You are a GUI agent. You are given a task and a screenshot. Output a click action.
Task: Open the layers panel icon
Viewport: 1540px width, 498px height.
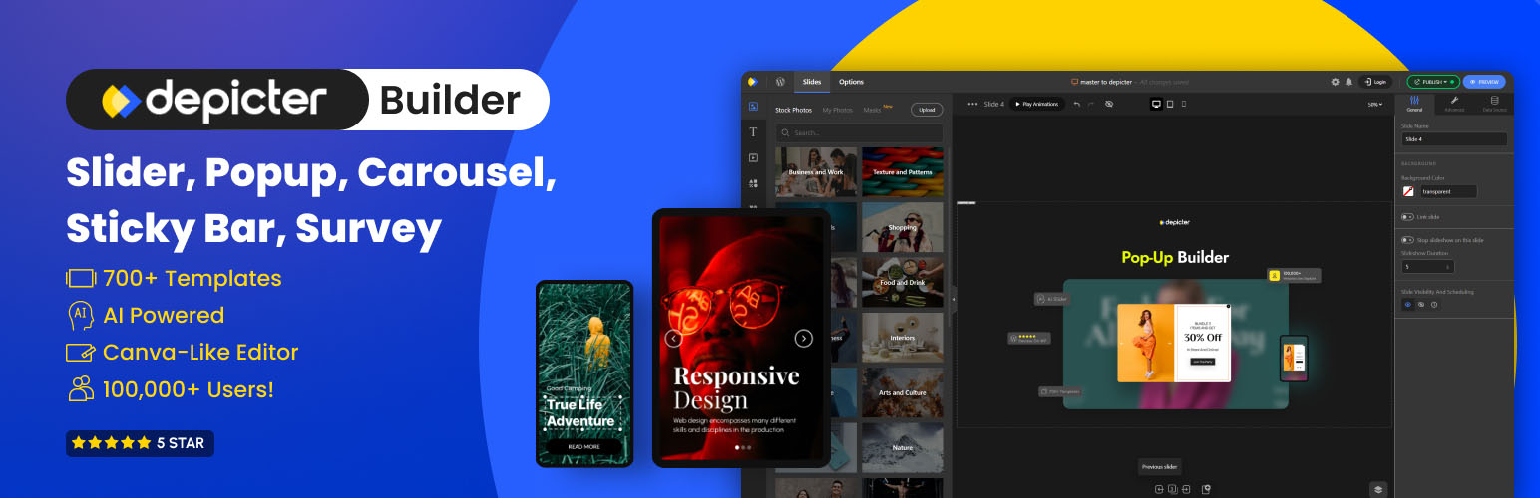tap(1377, 489)
